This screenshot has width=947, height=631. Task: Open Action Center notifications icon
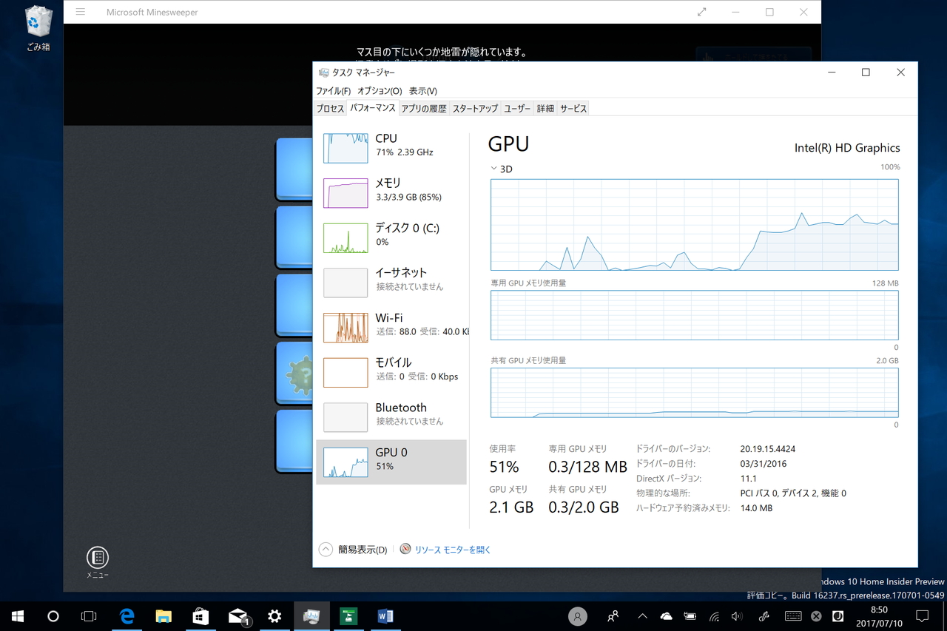(923, 616)
